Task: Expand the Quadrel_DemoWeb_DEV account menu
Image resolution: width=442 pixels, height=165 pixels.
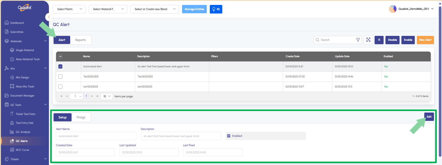Action: pos(432,9)
